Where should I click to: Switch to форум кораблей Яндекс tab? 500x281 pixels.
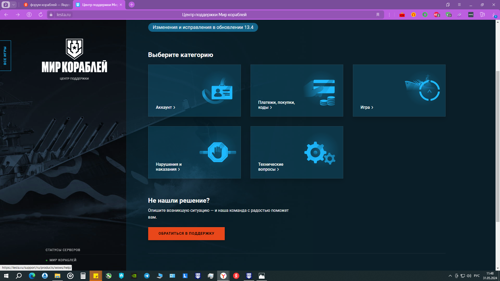(x=47, y=5)
